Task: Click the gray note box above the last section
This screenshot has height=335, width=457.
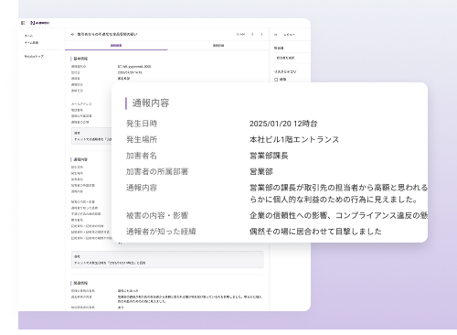Action: (x=167, y=260)
